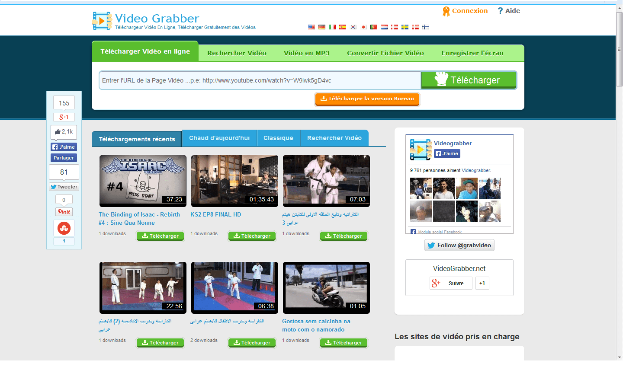Open the Binding of Isaac video thumbnail
623x389 pixels.
pos(143,181)
